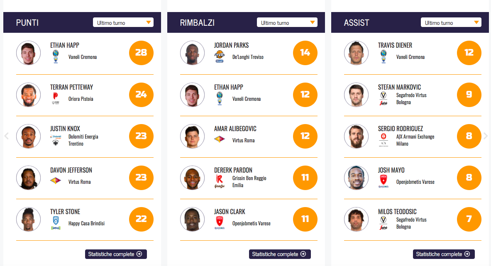Click the De'Longhi Treviso team logo
Screen dimensions: 491x266
pyautogui.click(x=219, y=56)
